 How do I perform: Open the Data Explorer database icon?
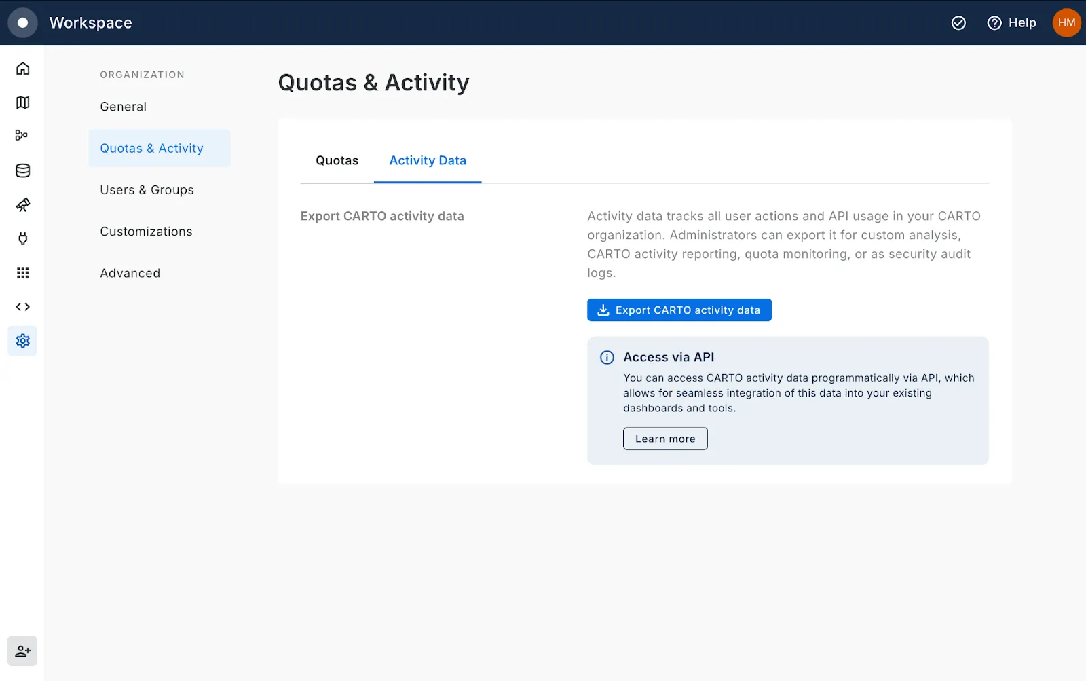click(22, 170)
